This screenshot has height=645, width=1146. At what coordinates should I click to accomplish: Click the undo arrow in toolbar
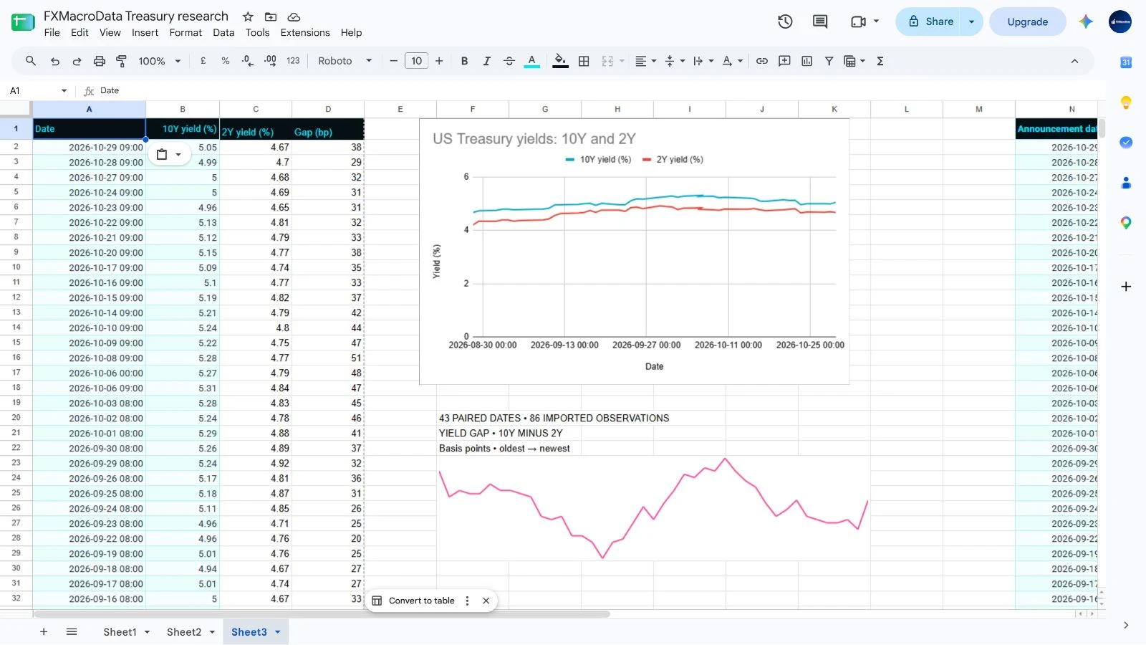(54, 61)
